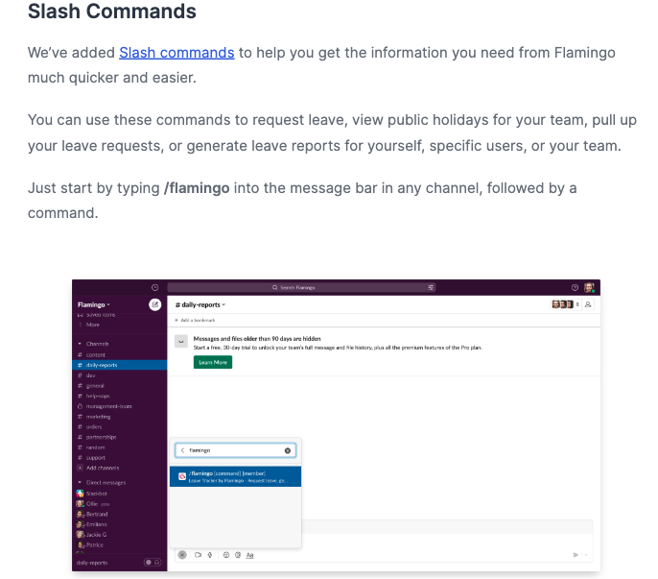The image size is (658, 579).
Task: Click the search filter icon
Action: [432, 287]
